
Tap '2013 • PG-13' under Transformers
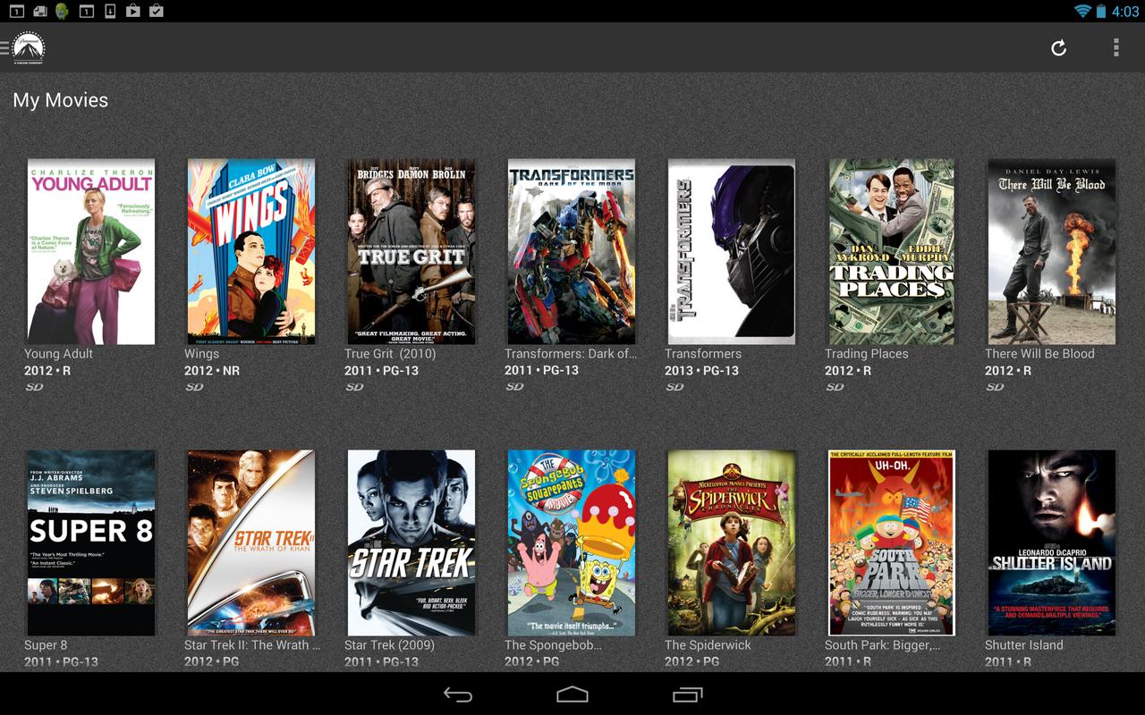pyautogui.click(x=701, y=371)
